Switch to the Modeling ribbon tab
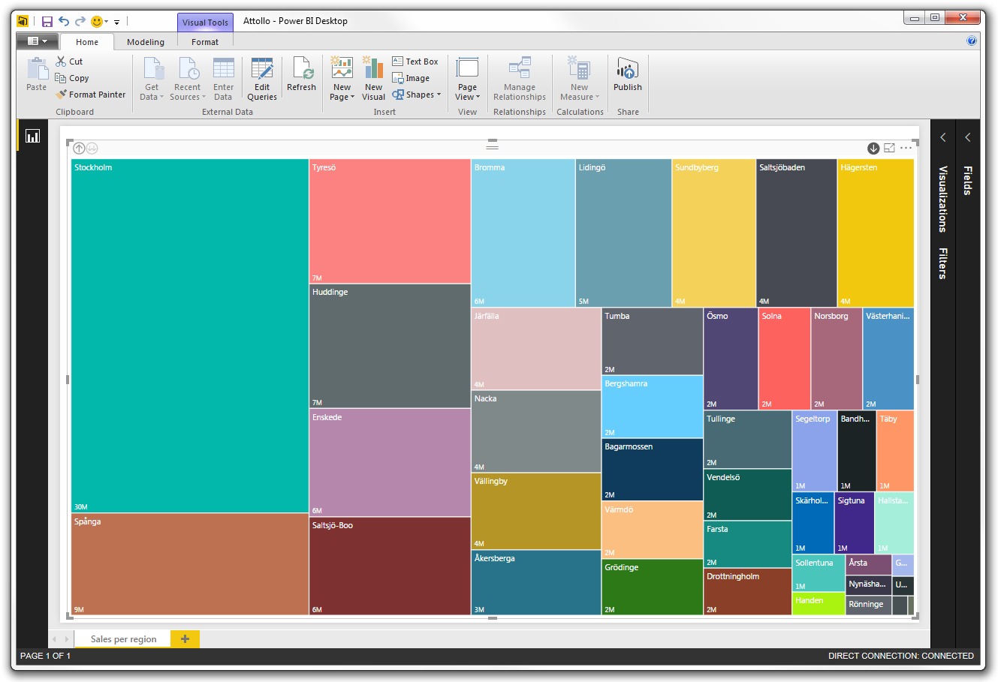 point(145,42)
